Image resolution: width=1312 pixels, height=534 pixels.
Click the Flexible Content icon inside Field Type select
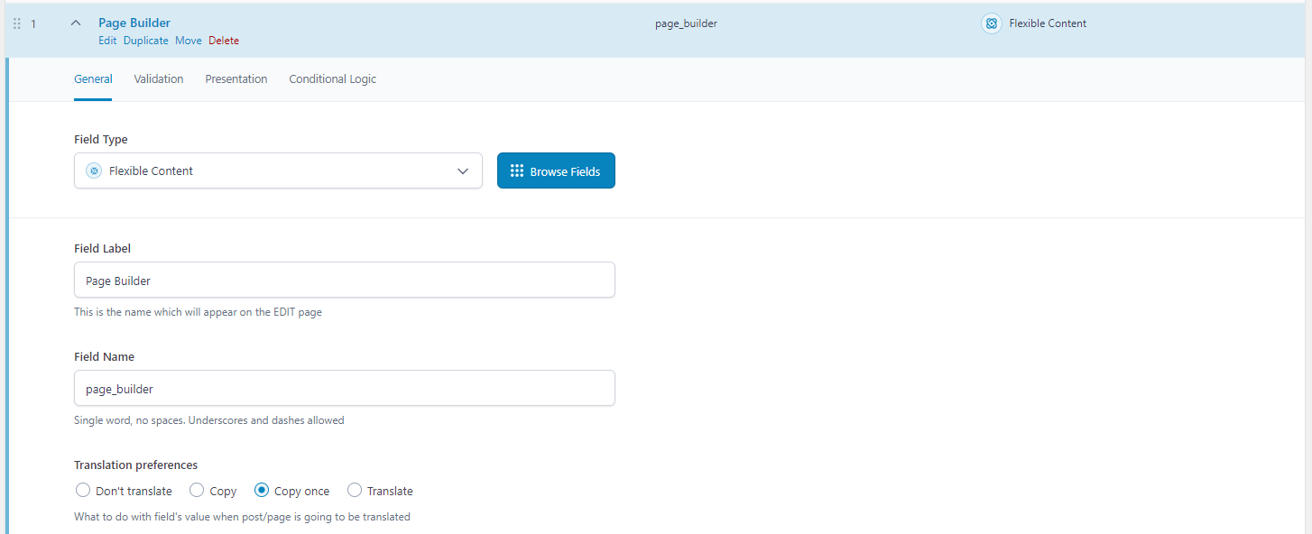click(x=93, y=170)
